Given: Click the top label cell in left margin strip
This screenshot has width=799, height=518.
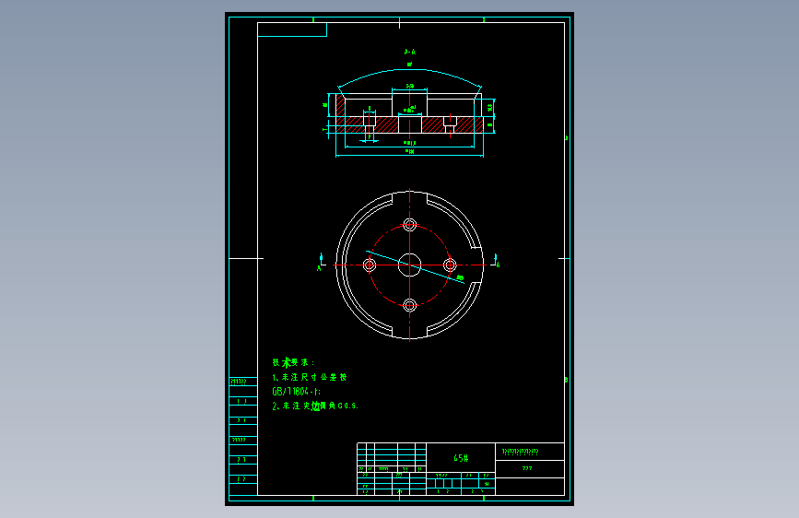Looking at the screenshot, I should point(243,382).
